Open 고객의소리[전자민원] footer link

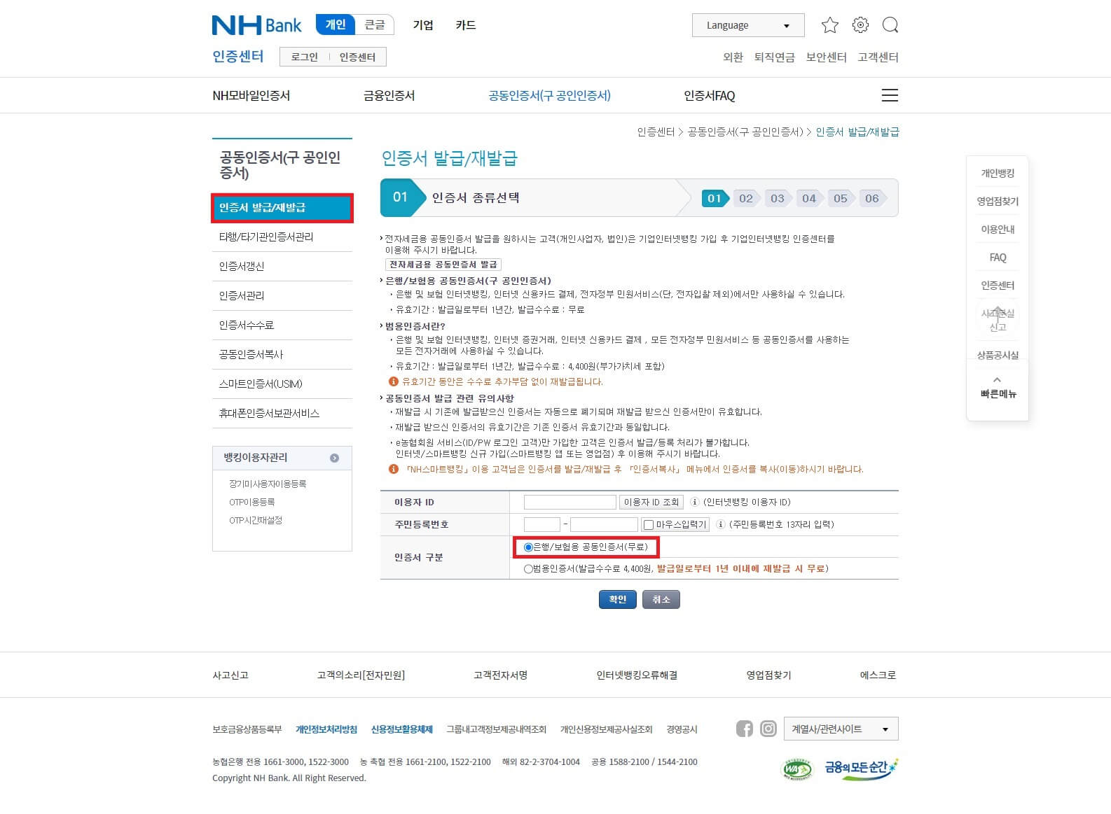(361, 675)
